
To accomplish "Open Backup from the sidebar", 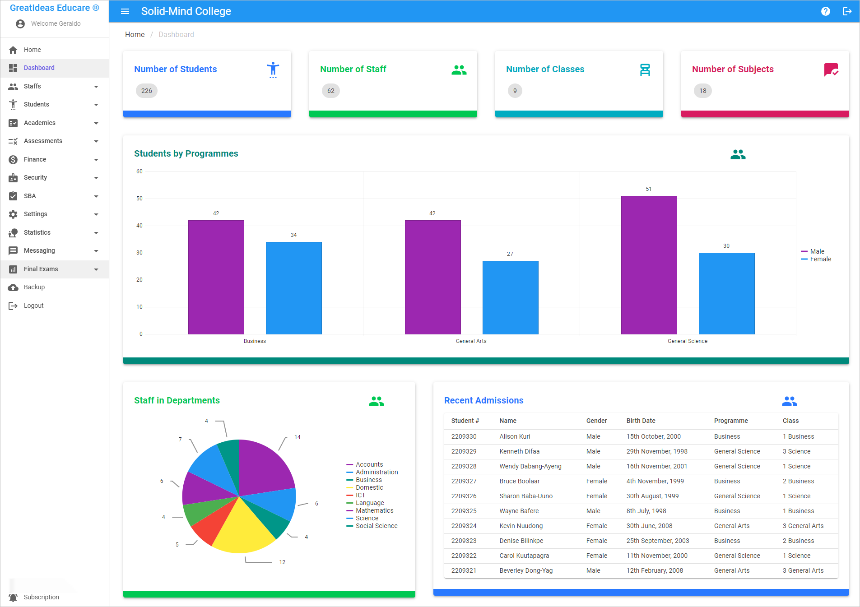I will click(34, 287).
